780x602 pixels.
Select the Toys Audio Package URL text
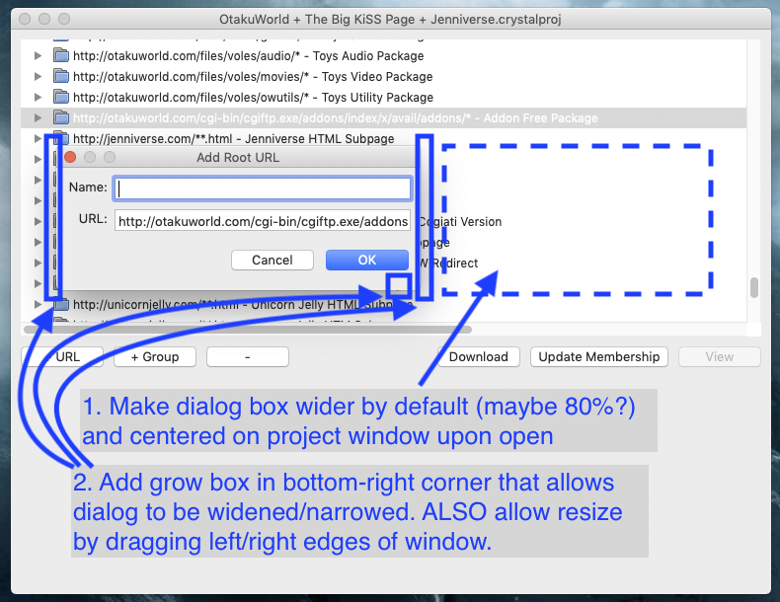tap(248, 55)
